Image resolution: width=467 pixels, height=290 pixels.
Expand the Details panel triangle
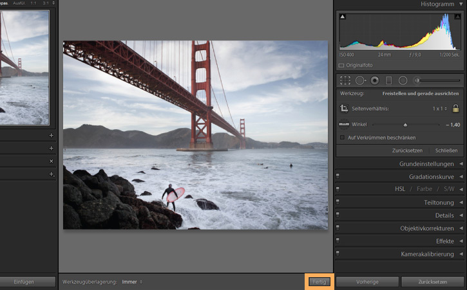click(x=461, y=215)
